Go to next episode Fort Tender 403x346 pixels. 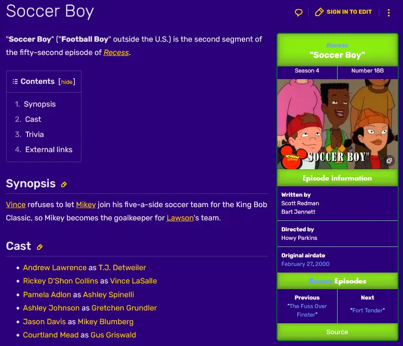[367, 310]
